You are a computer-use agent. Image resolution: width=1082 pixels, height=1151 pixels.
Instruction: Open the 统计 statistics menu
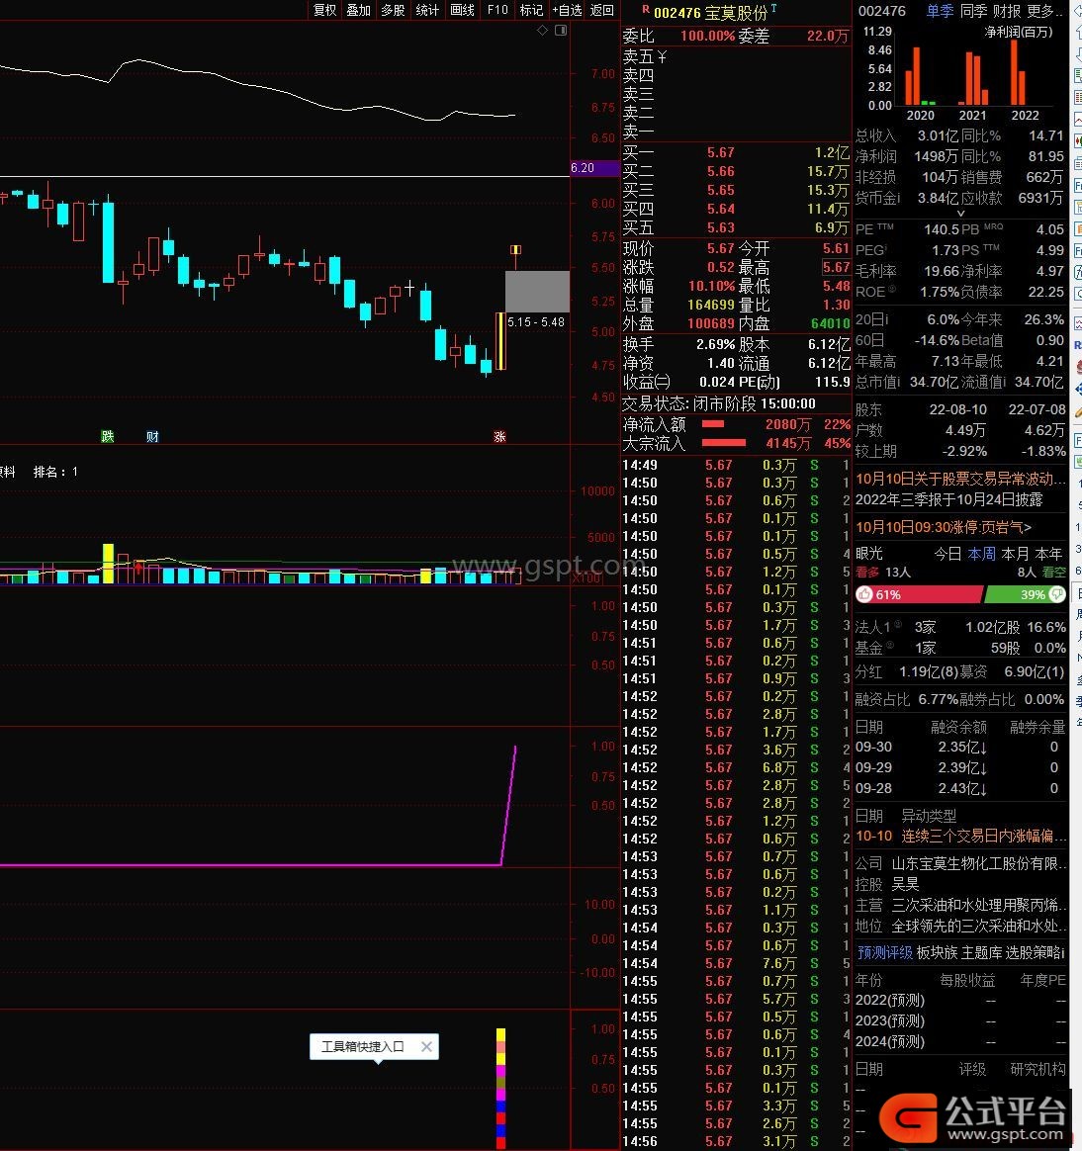tap(427, 10)
